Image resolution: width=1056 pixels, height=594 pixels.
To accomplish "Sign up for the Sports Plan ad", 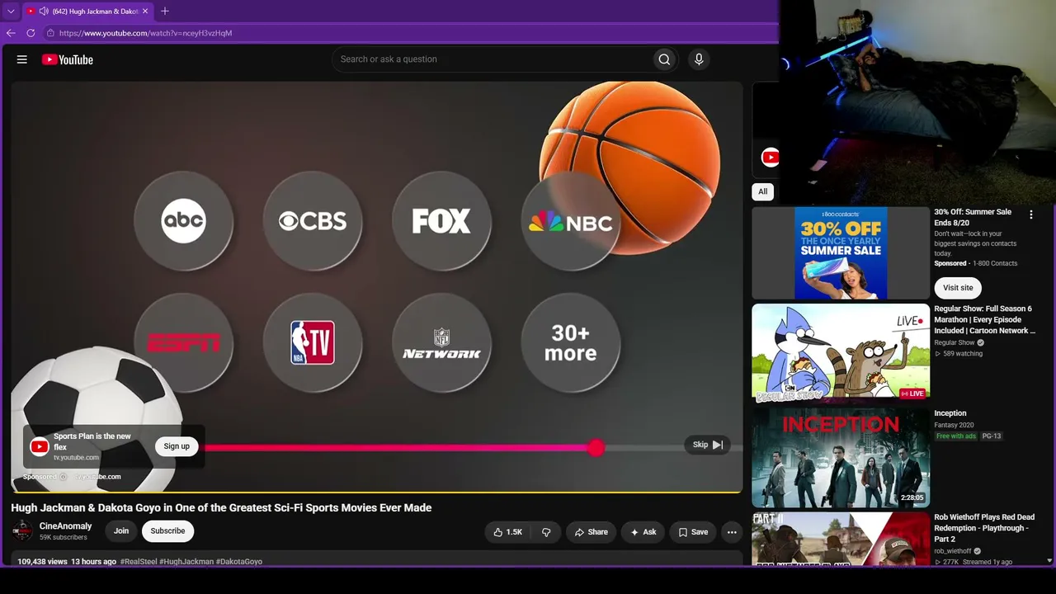I will click(177, 446).
